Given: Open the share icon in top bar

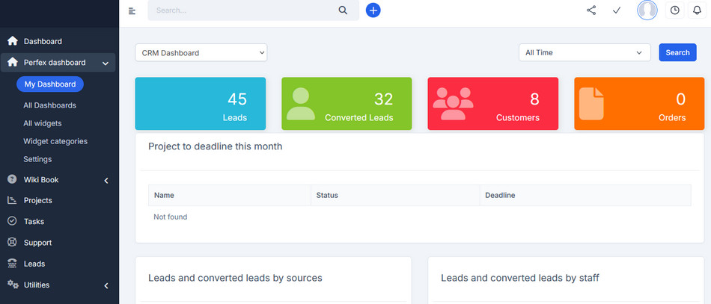Looking at the screenshot, I should tap(591, 10).
